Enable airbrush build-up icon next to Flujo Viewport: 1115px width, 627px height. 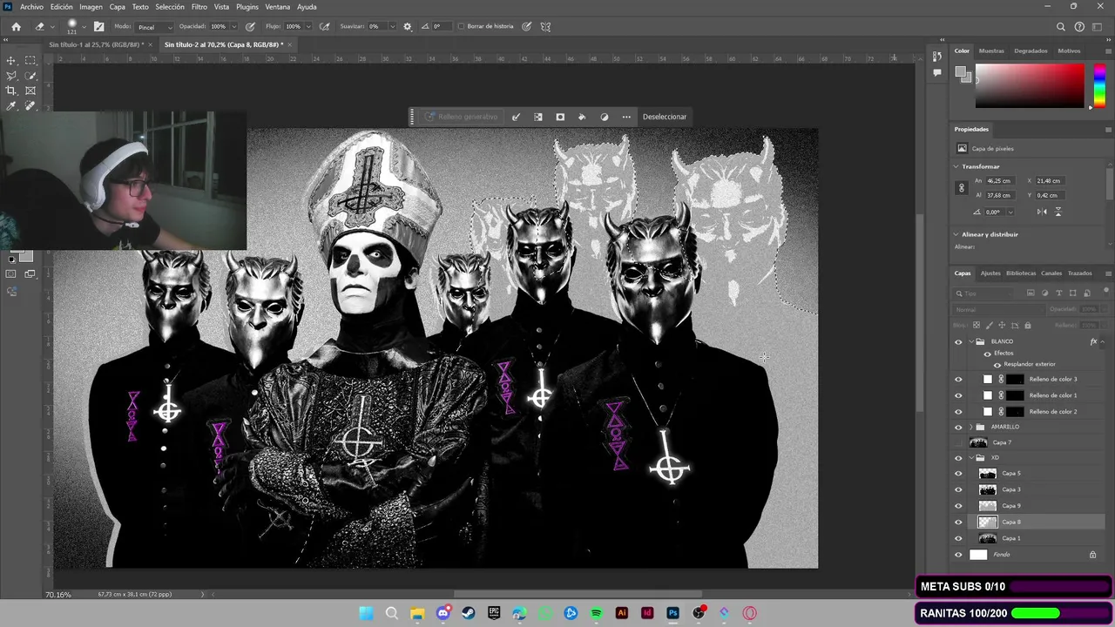click(x=325, y=26)
